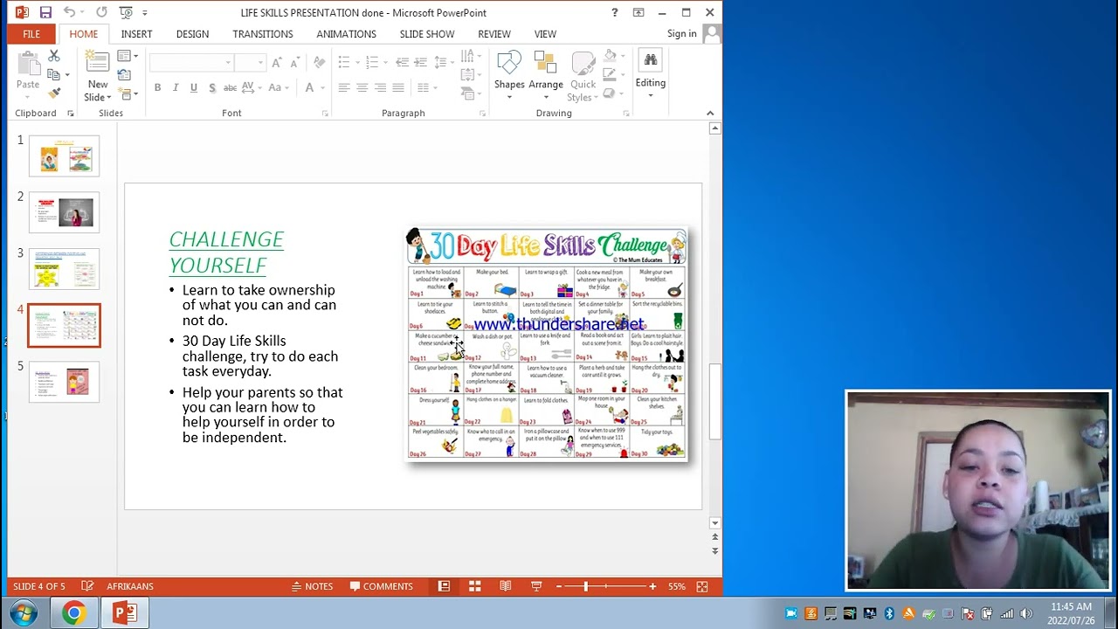Open PowerPoint Help question mark
Screen dimensions: 1118x629
[614, 12]
